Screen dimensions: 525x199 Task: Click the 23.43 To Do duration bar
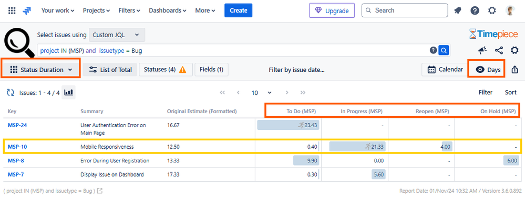tap(289, 125)
